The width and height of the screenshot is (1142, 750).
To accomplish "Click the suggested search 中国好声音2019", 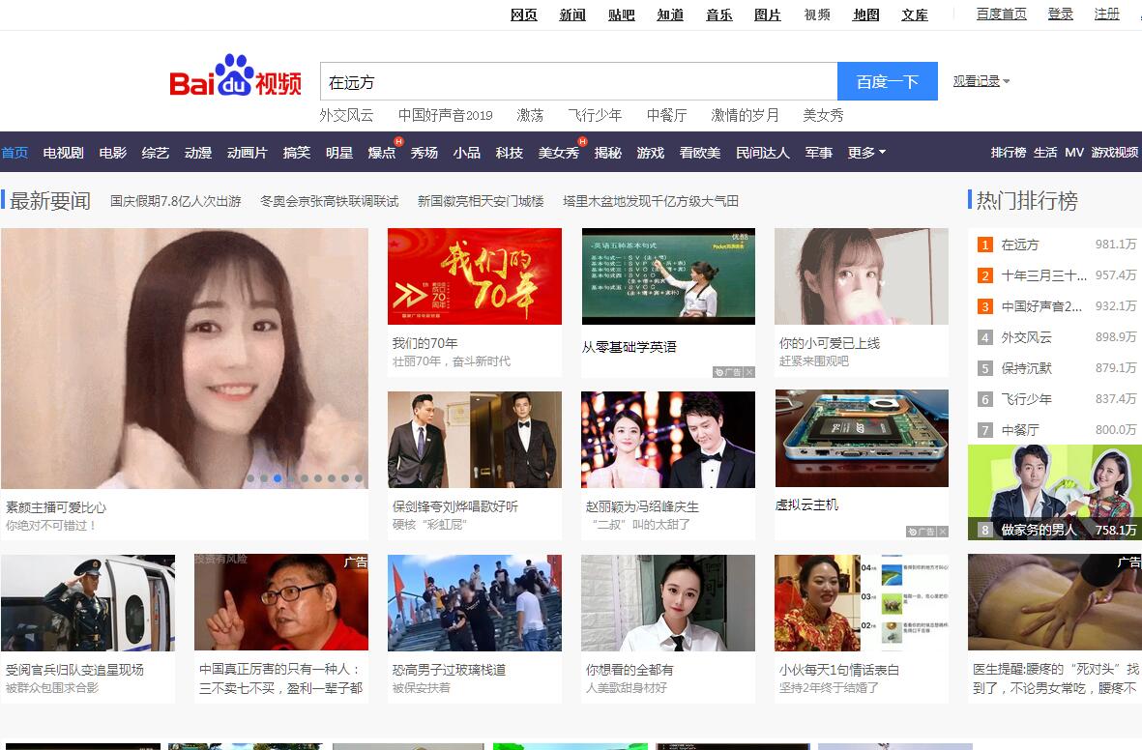I will pos(445,115).
